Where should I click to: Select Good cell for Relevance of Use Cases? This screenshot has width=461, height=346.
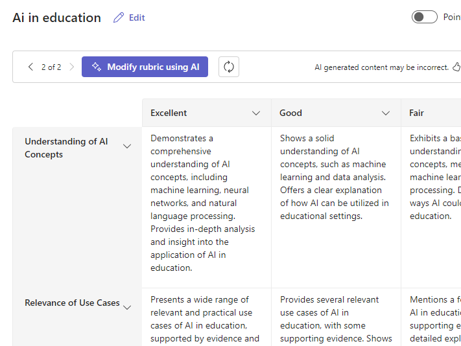click(x=335, y=319)
